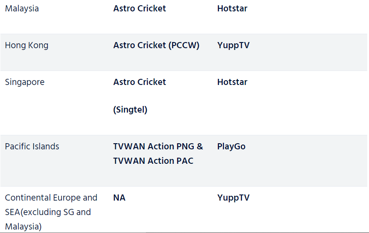Click the Singapore region cell

click(25, 82)
